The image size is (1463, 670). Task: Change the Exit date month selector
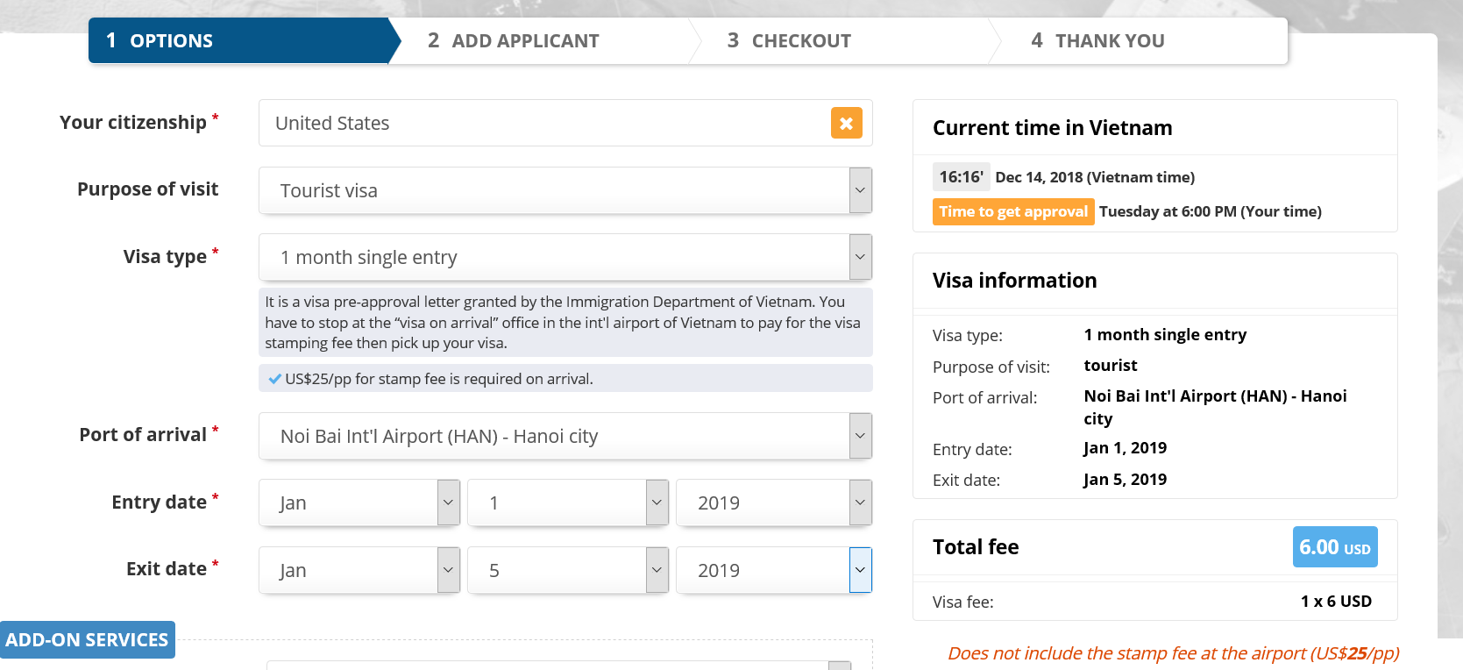click(359, 570)
